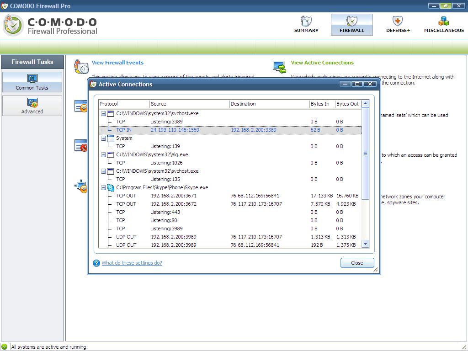
Task: Close the Active Connections dialog with Close
Action: pos(357,263)
